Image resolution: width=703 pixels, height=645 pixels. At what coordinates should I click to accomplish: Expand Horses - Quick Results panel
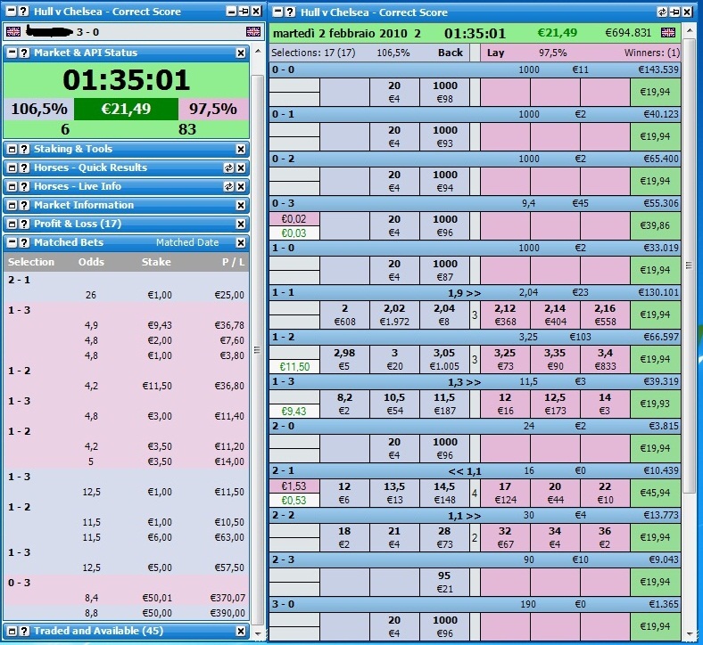(x=12, y=167)
